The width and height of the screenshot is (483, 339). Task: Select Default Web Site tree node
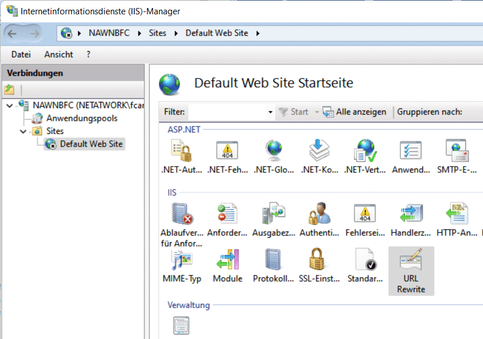pyautogui.click(x=91, y=144)
